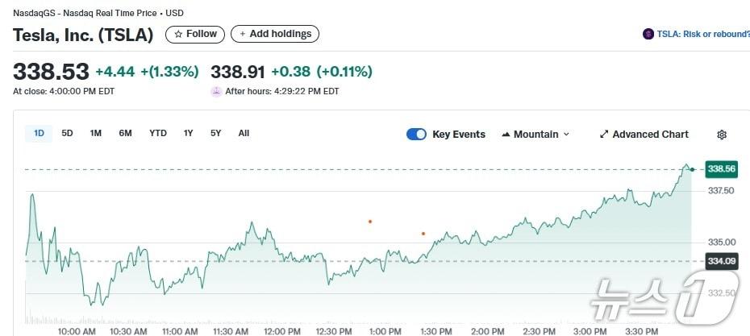750x336 pixels.
Task: Click the second orange key event dot
Action: pyautogui.click(x=423, y=234)
